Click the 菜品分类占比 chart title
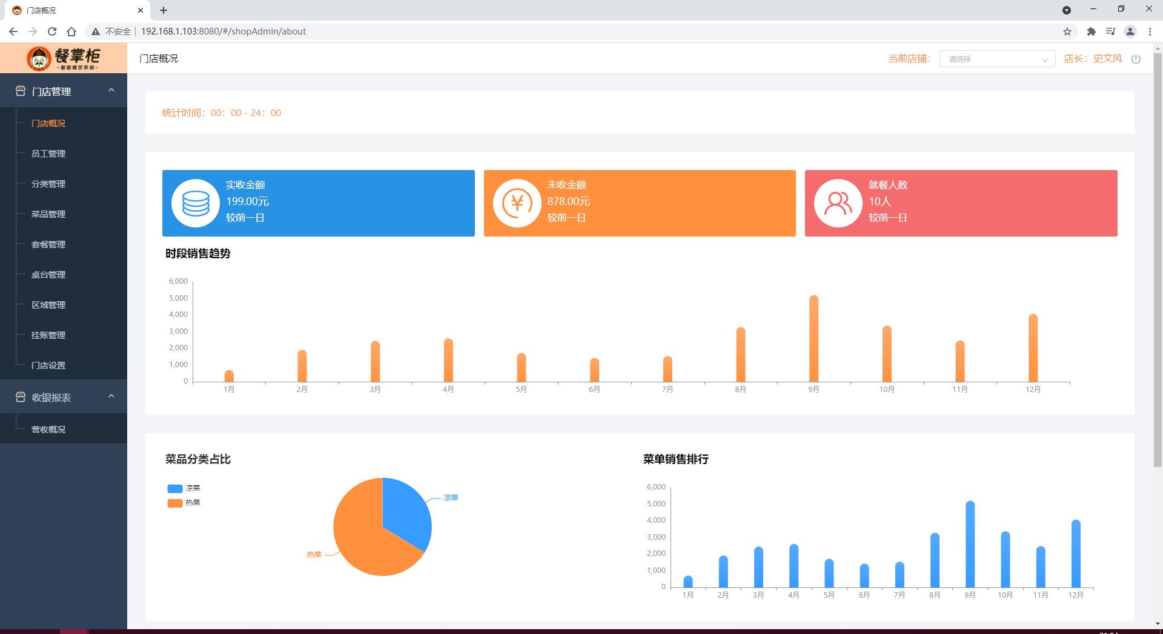The height and width of the screenshot is (634, 1163). pos(198,459)
